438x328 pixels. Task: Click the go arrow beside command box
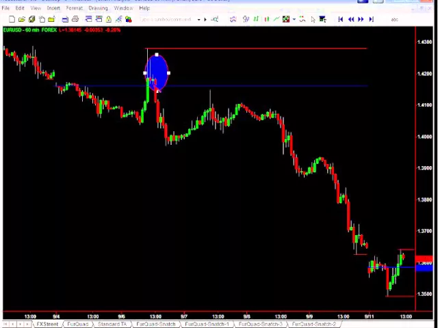click(x=205, y=20)
